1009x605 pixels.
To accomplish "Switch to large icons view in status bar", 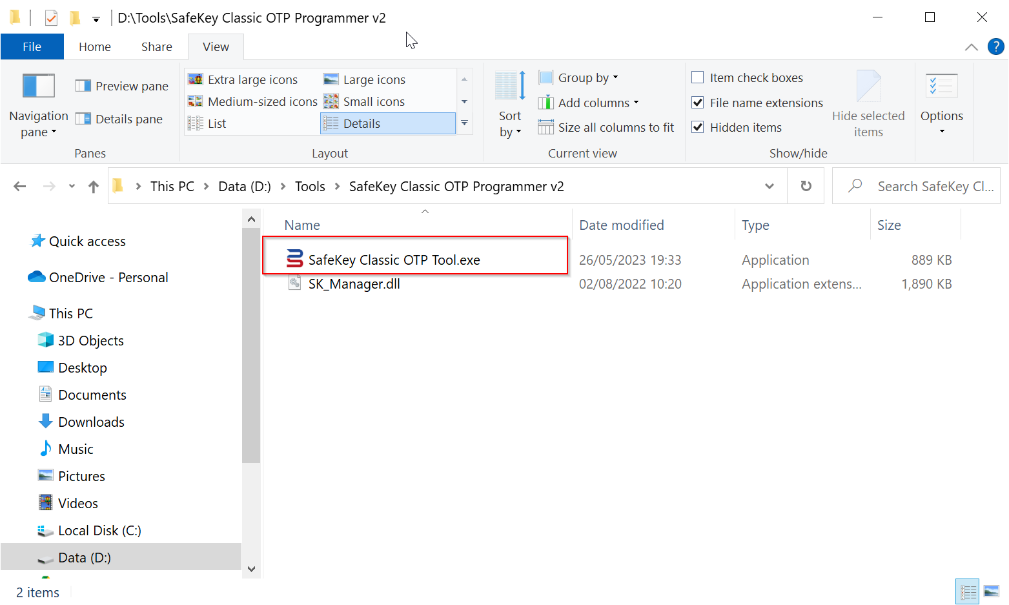I will (x=991, y=591).
